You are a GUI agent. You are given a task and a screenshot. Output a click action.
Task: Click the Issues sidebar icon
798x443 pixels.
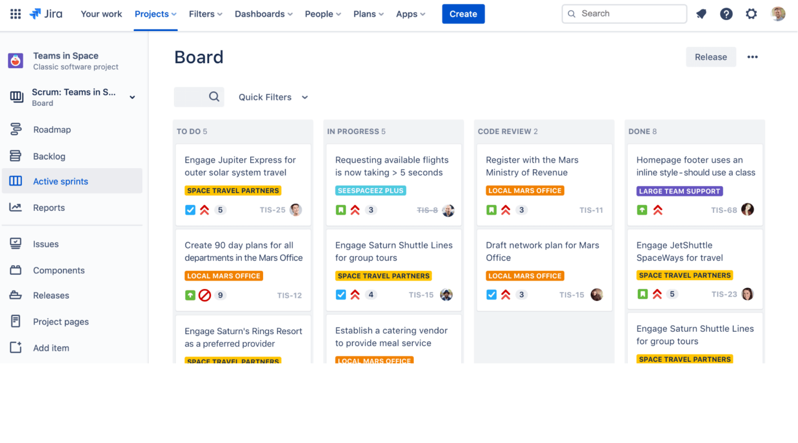[x=15, y=244]
